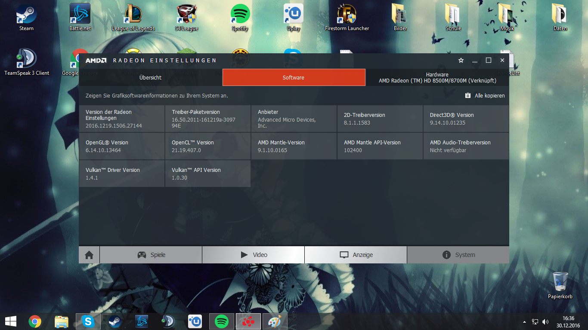This screenshot has height=330, width=588.
Task: Select the Spotify desktop shortcut
Action: pos(240,18)
